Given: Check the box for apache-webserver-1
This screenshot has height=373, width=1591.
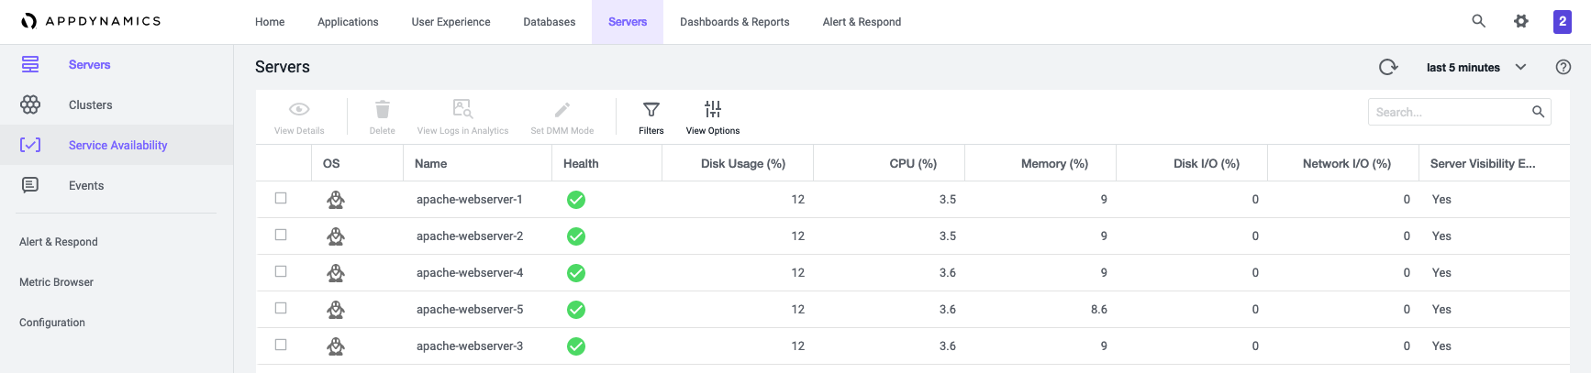Looking at the screenshot, I should tap(281, 198).
